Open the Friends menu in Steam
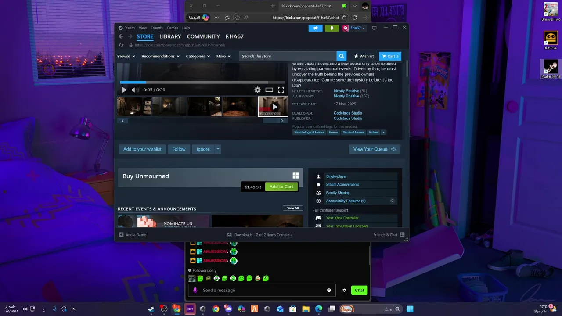Image resolution: width=562 pixels, height=316 pixels. pyautogui.click(x=157, y=28)
